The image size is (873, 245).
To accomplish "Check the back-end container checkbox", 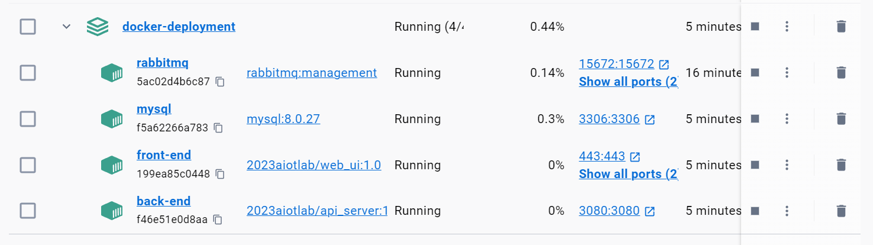I will click(x=28, y=211).
